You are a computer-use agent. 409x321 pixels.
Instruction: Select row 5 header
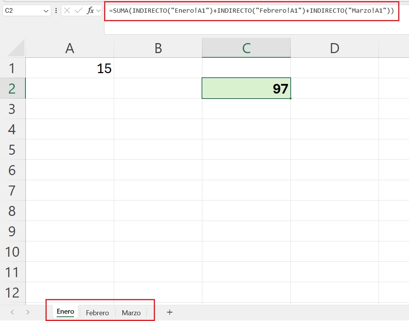click(12, 150)
